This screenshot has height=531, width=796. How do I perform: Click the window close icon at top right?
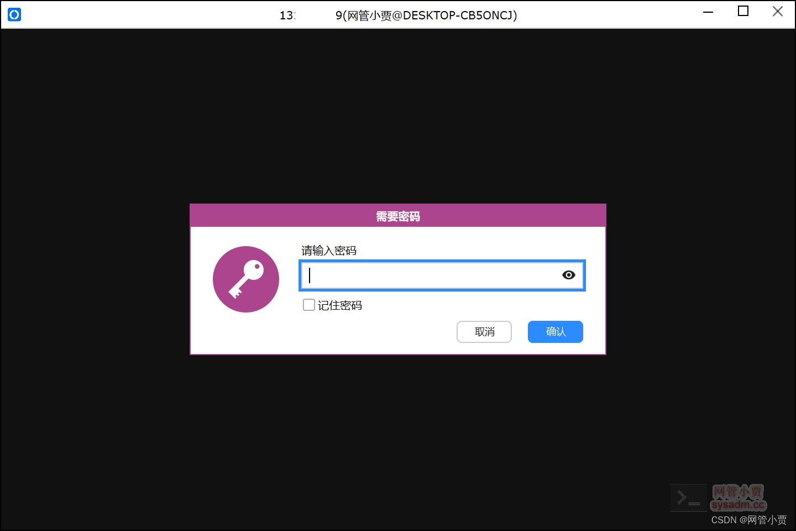click(778, 11)
